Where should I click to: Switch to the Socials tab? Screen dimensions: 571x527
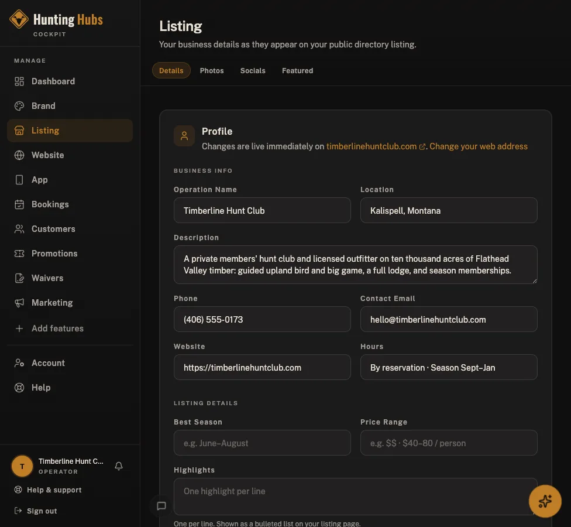tap(253, 71)
